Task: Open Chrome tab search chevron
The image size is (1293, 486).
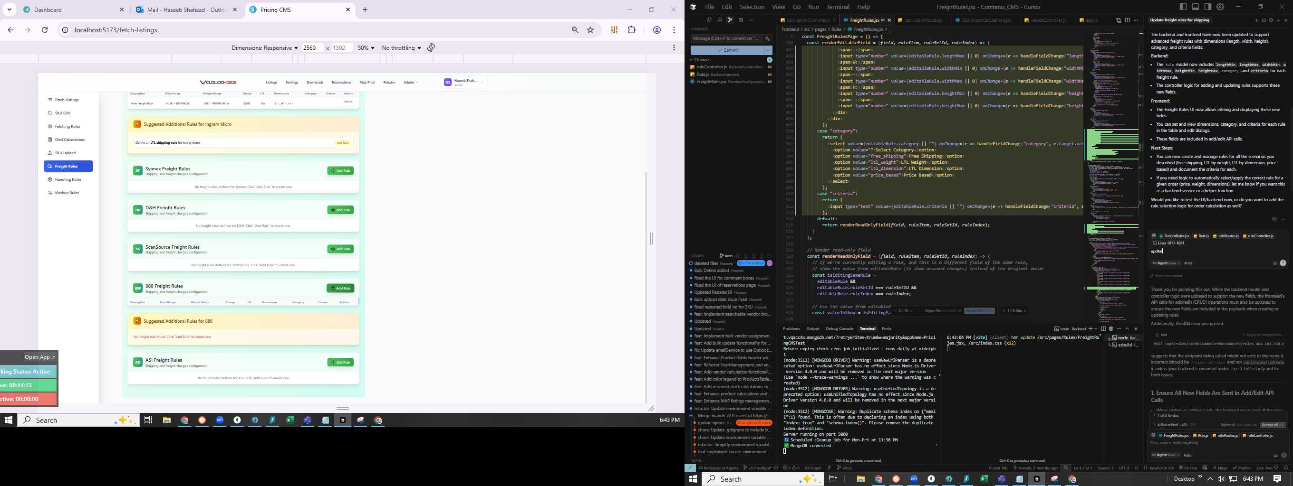Action: 10,9
